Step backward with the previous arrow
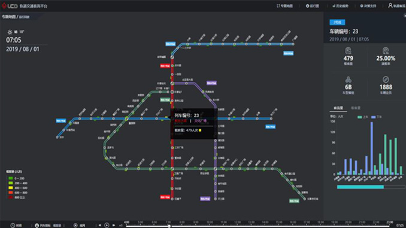This screenshot has height=228, width=406. (x=99, y=226)
